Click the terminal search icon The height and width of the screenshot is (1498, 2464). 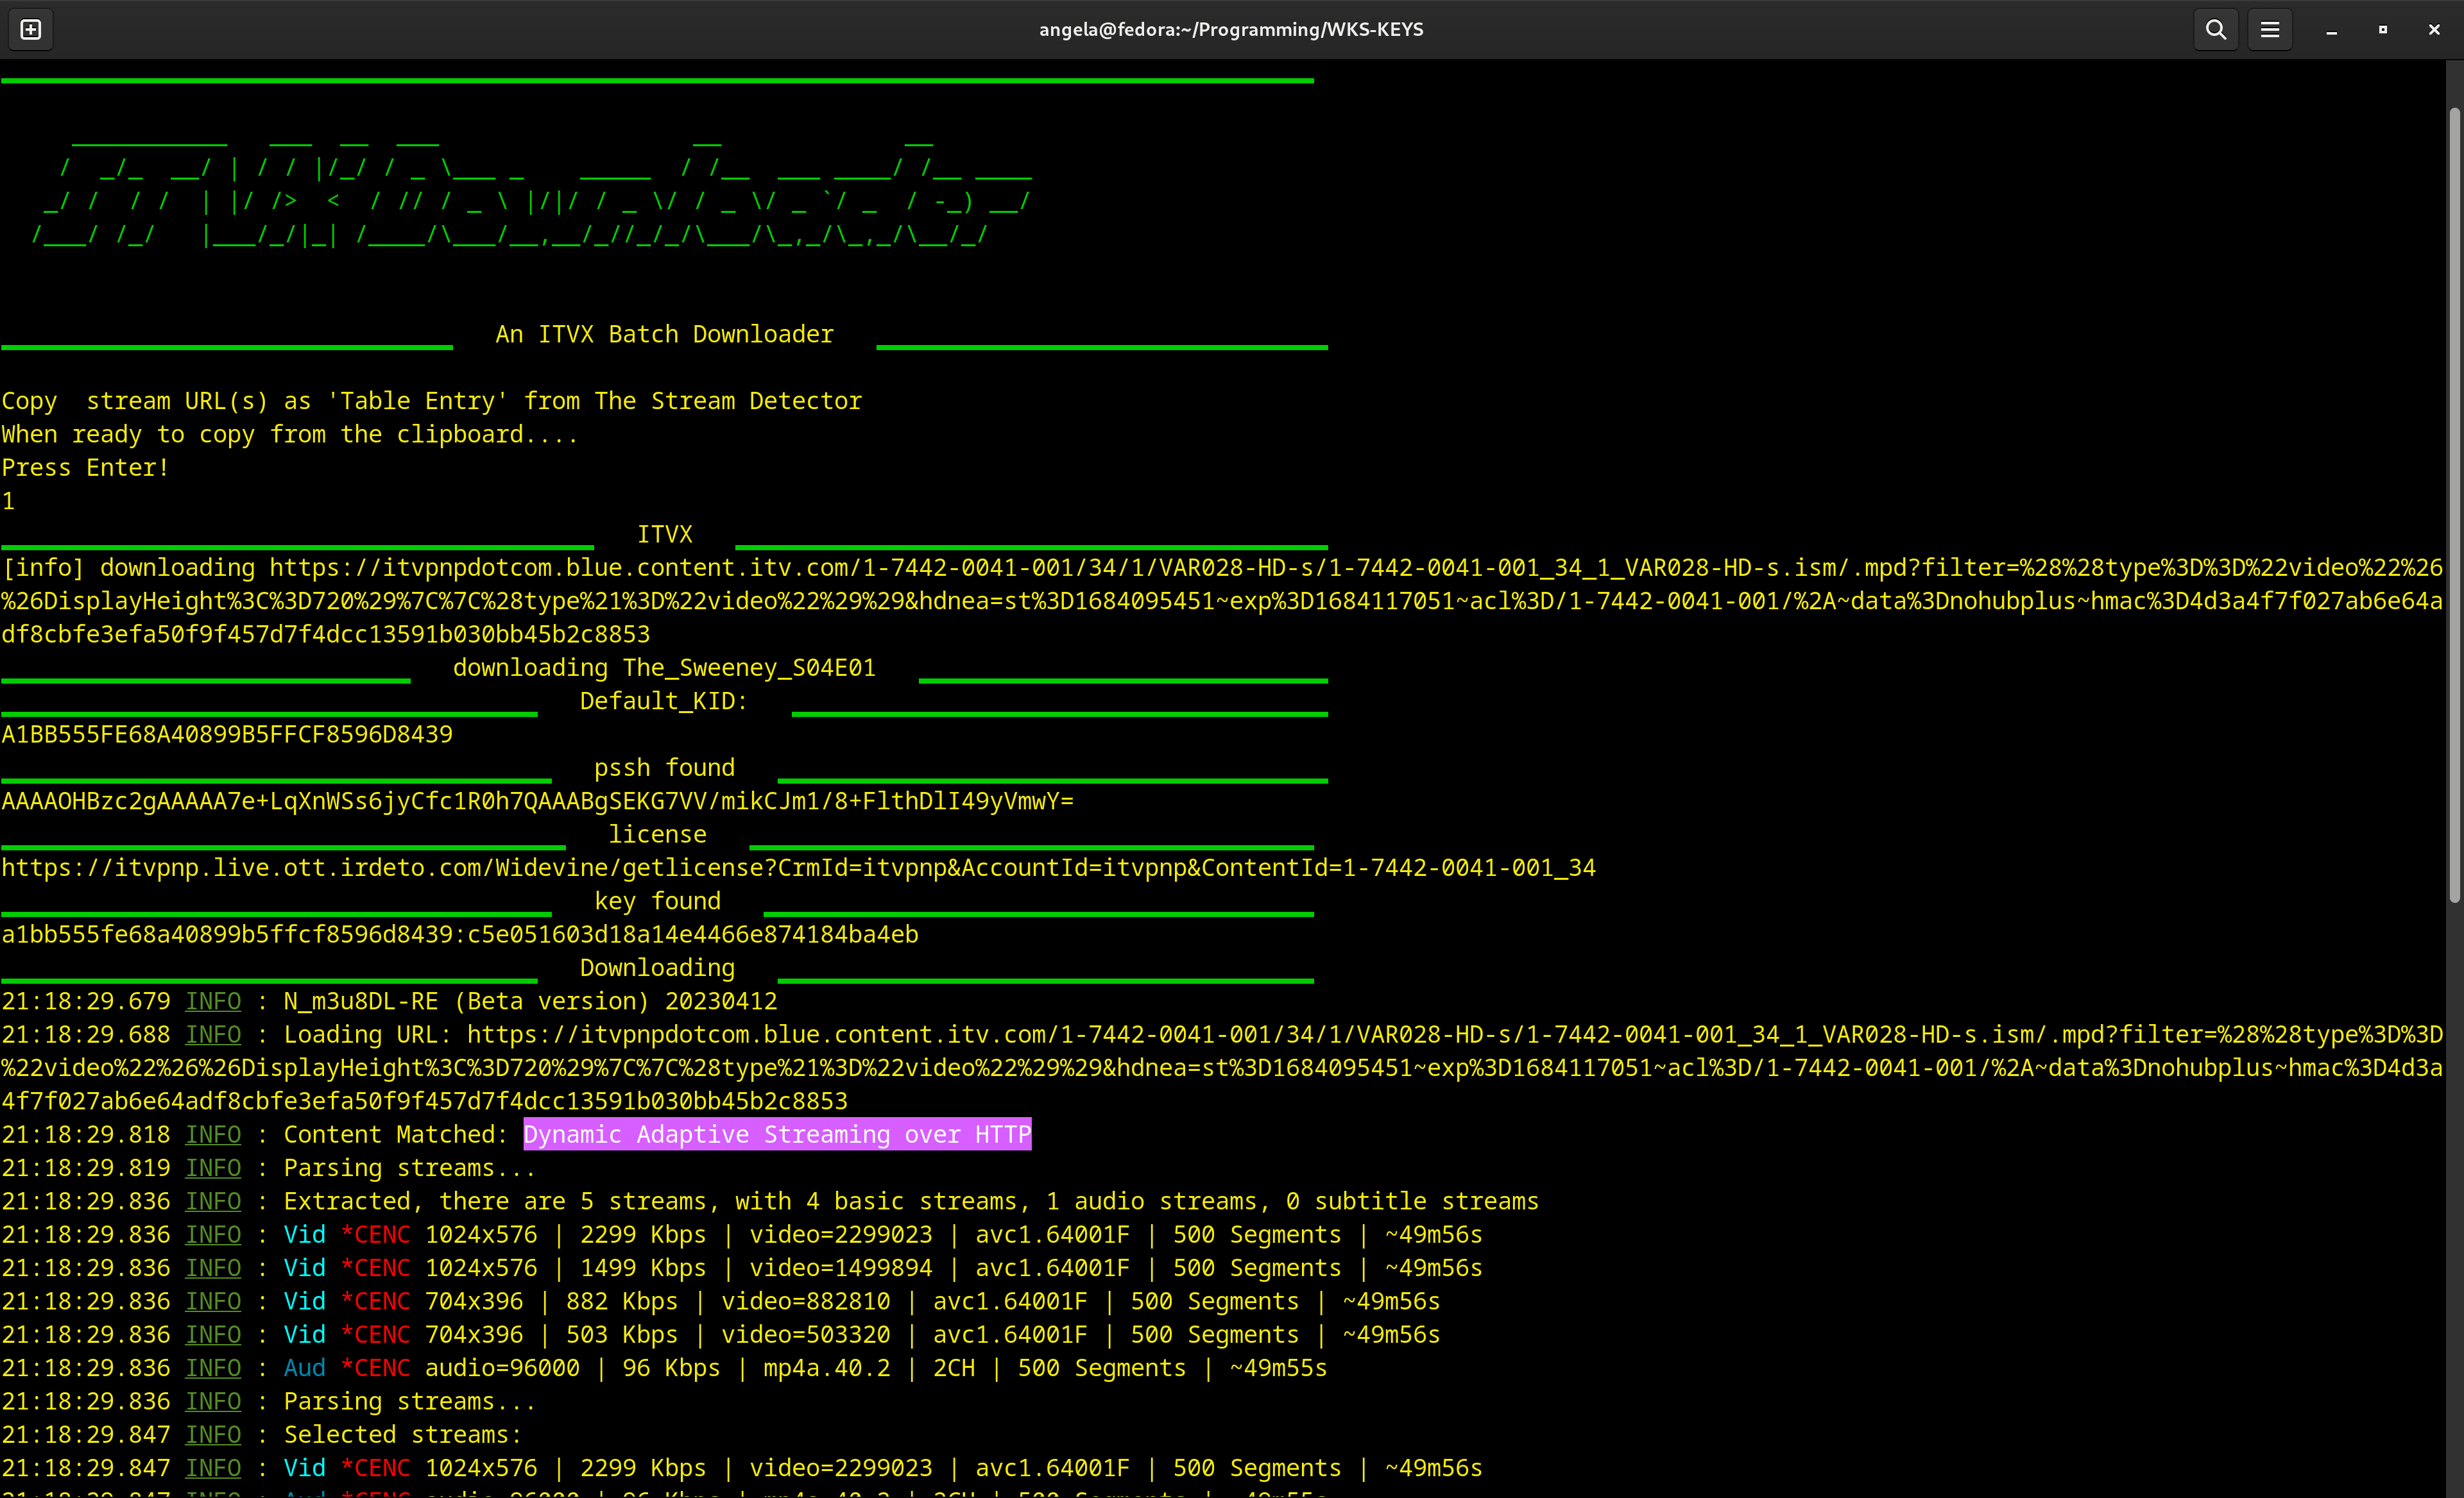pos(2216,29)
